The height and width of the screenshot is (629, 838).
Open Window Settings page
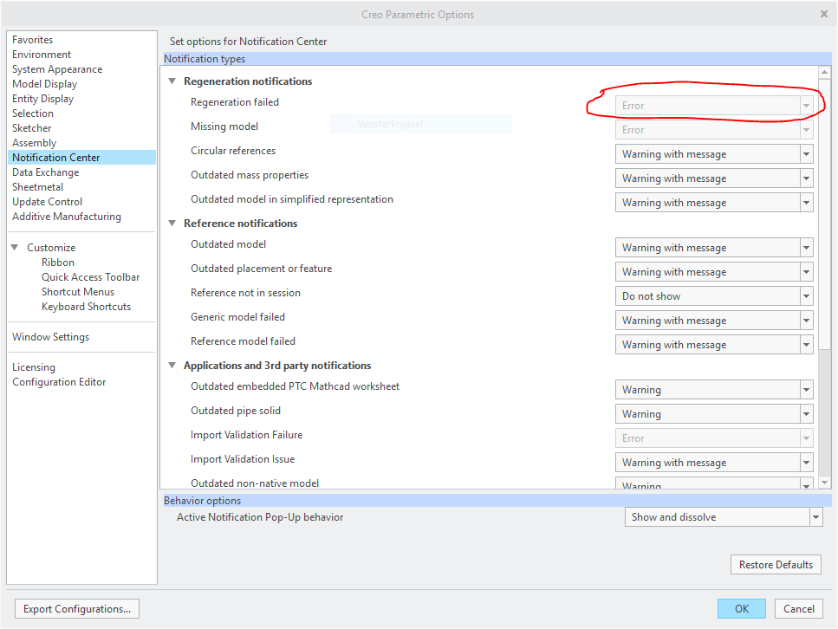51,337
